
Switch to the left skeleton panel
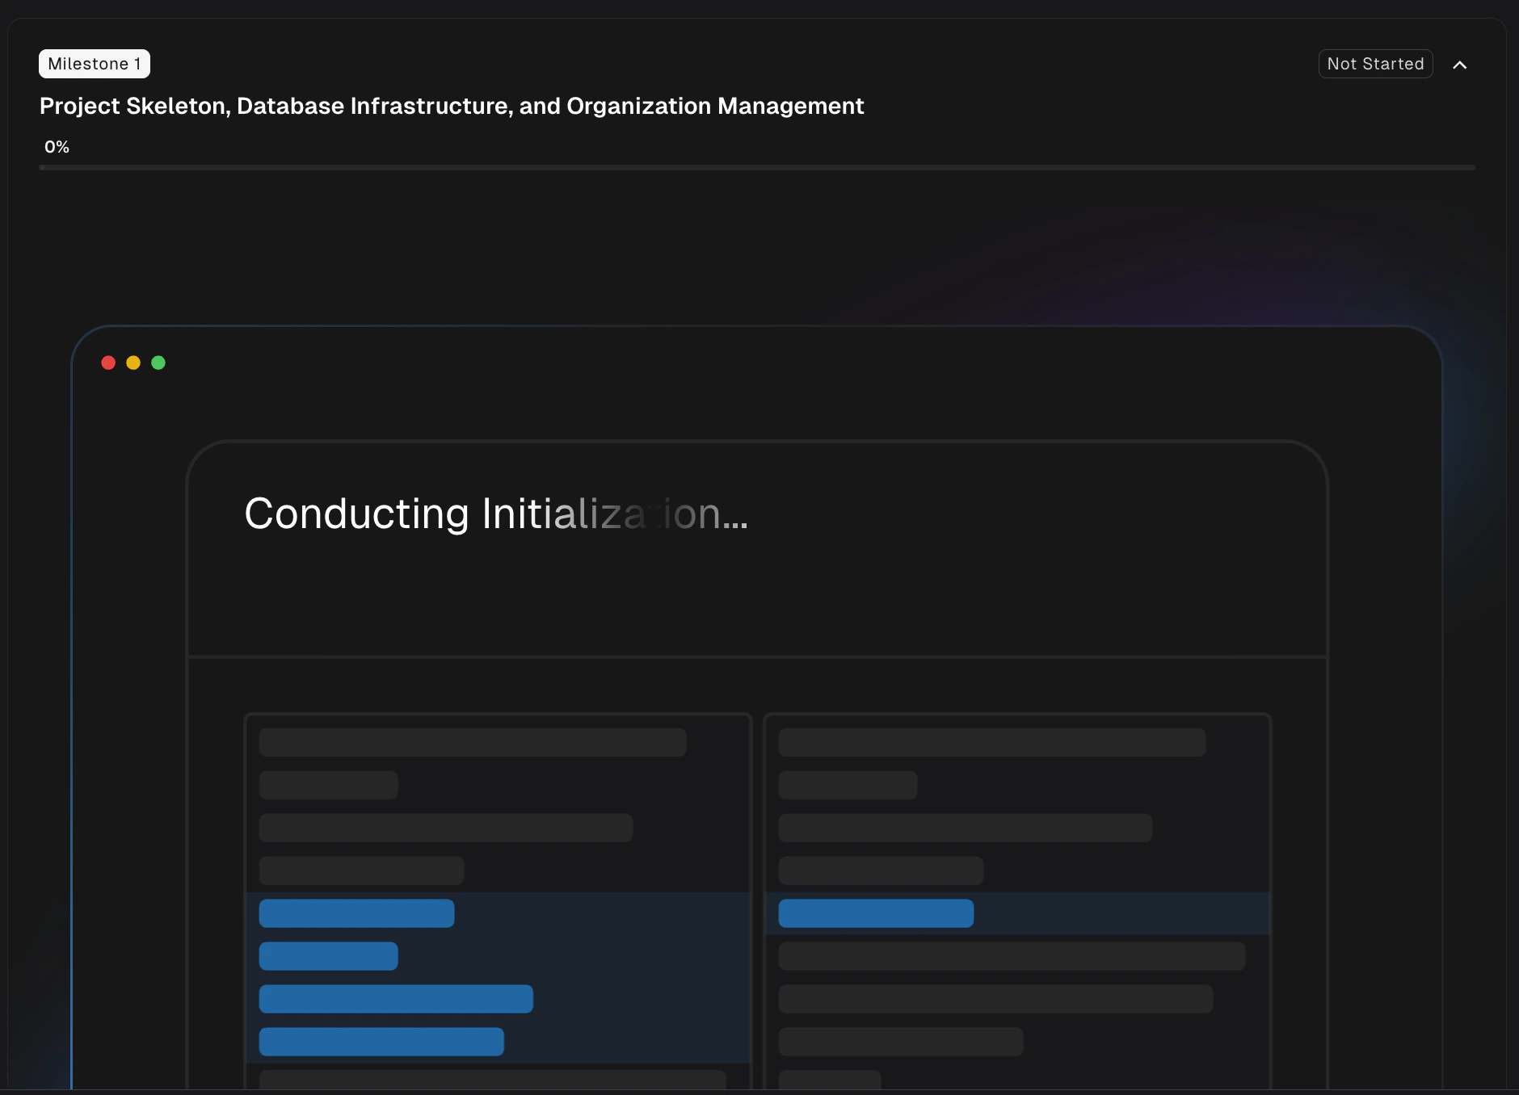click(x=499, y=888)
